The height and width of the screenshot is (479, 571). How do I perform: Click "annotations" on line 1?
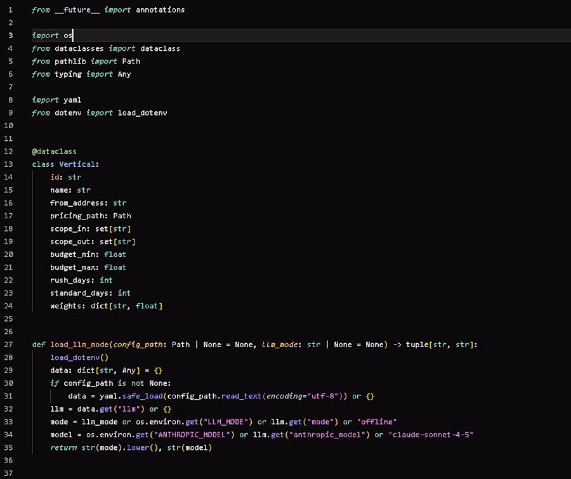[x=161, y=10]
